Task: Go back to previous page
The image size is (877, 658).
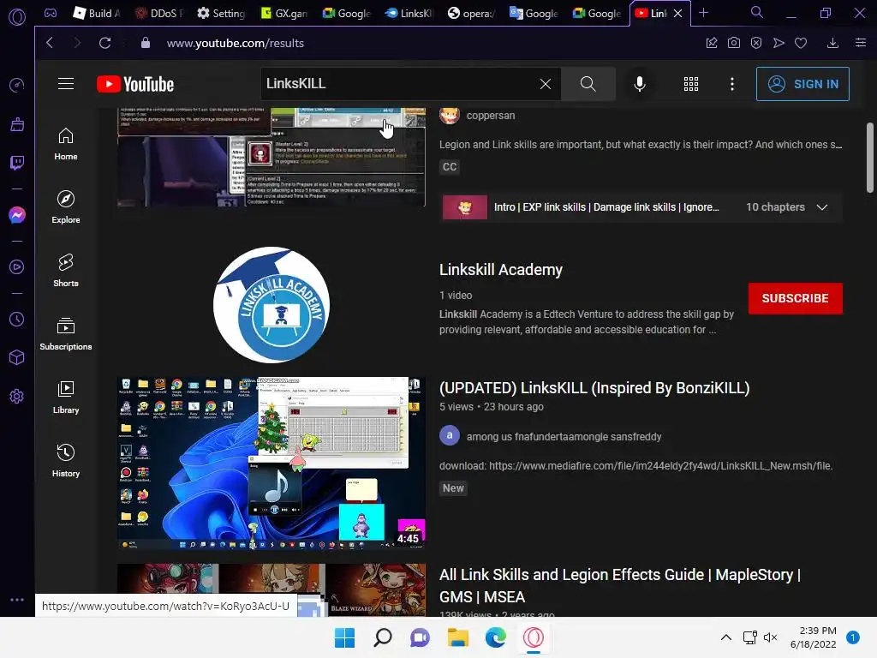Action: 50,43
